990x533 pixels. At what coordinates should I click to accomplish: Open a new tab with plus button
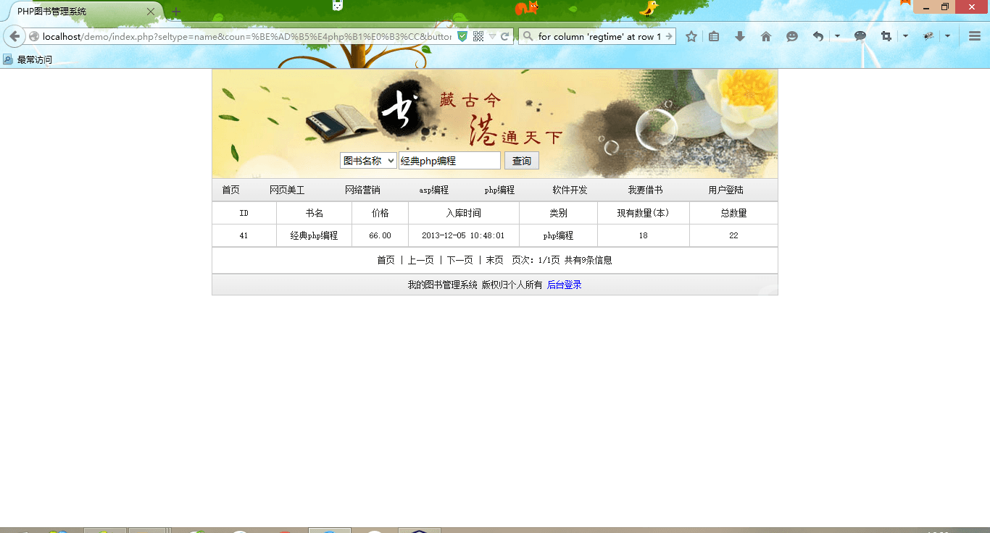coord(176,12)
